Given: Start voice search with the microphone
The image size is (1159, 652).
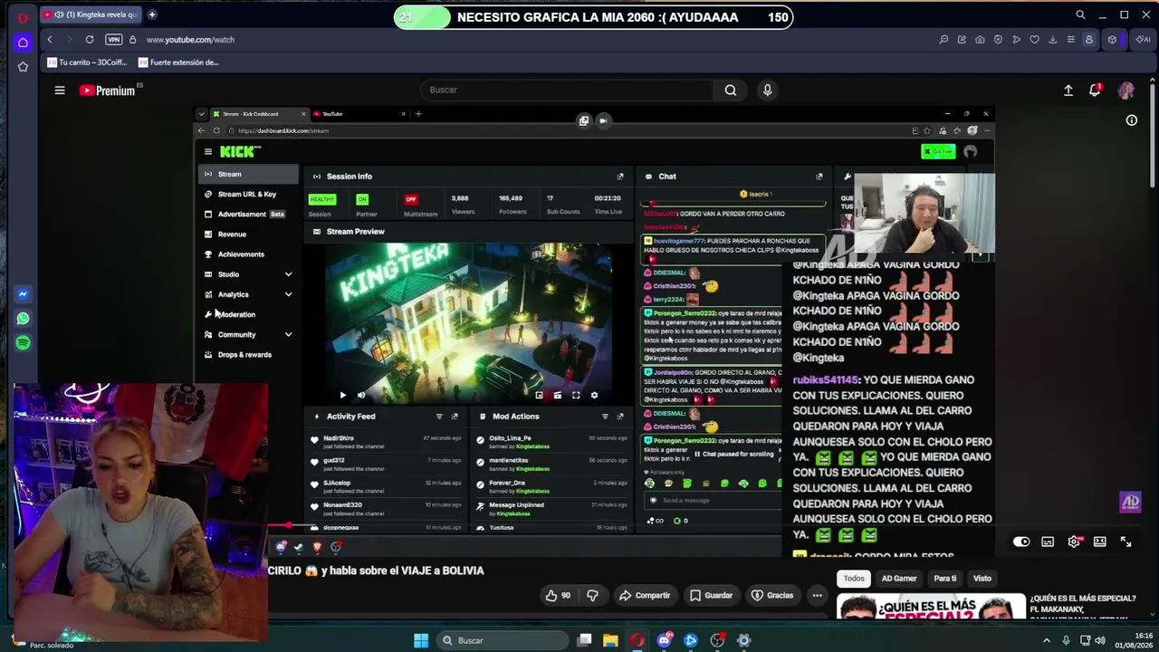Looking at the screenshot, I should click(767, 90).
